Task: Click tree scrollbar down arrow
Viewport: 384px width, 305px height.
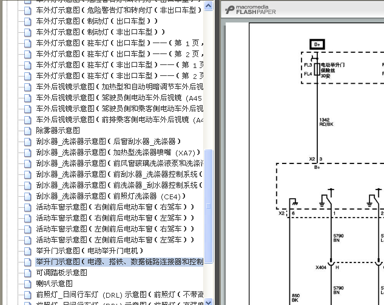Action: [x=209, y=302]
